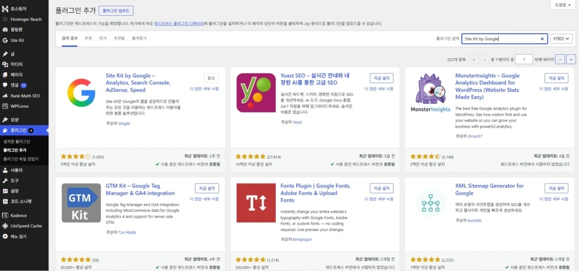Screen dimensions: 579x271
Task: Click the Hostinger Reach sidebar icon
Action: pyautogui.click(x=5, y=19)
